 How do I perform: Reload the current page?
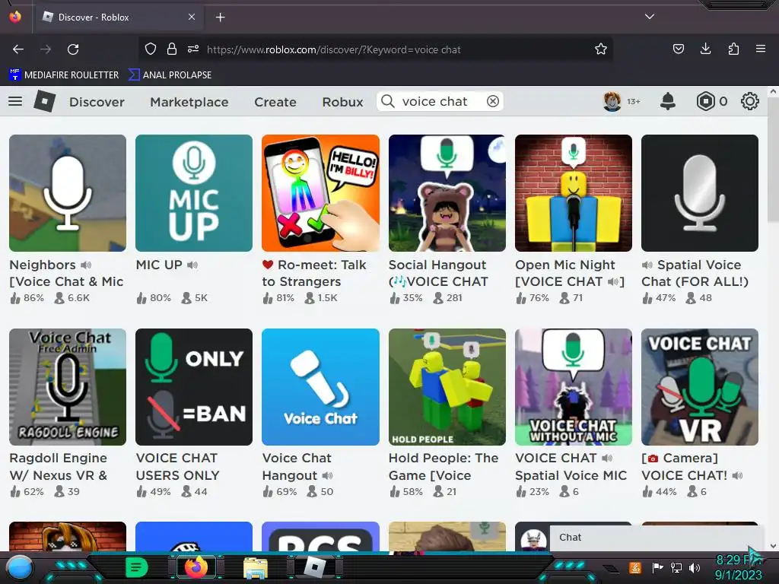click(x=73, y=49)
